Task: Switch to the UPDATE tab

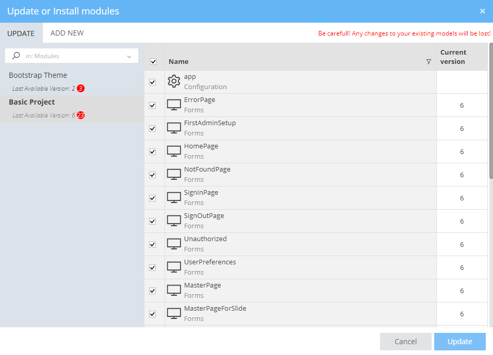Action: pyautogui.click(x=21, y=33)
